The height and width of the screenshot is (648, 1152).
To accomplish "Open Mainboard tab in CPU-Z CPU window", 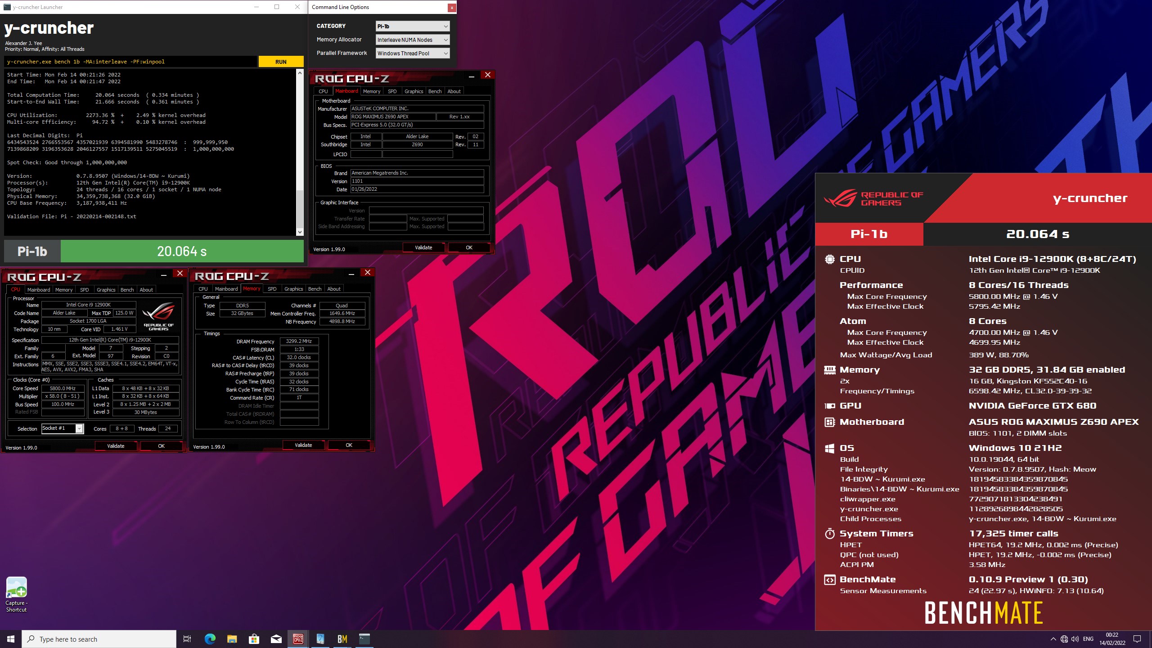I will pos(39,290).
